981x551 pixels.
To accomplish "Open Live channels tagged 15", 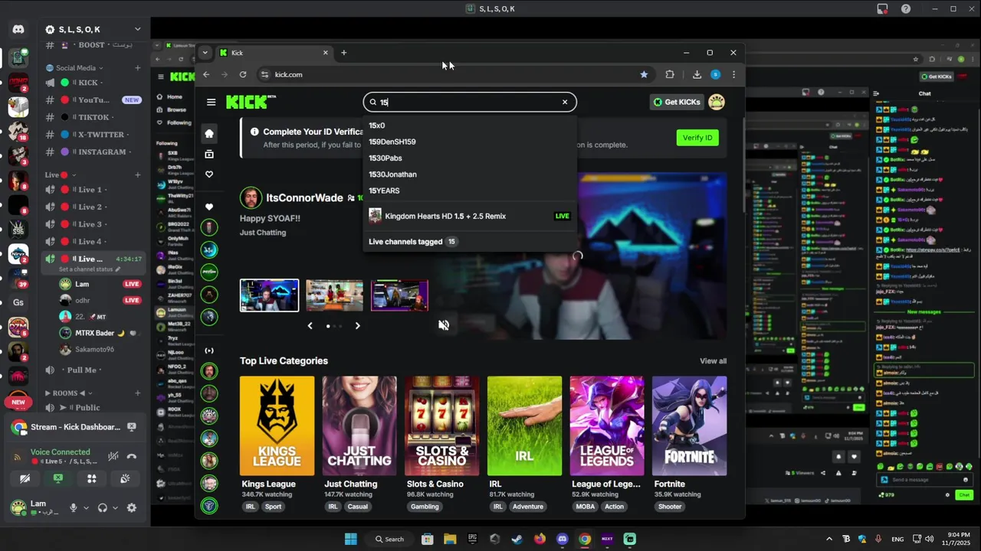I will 413,241.
